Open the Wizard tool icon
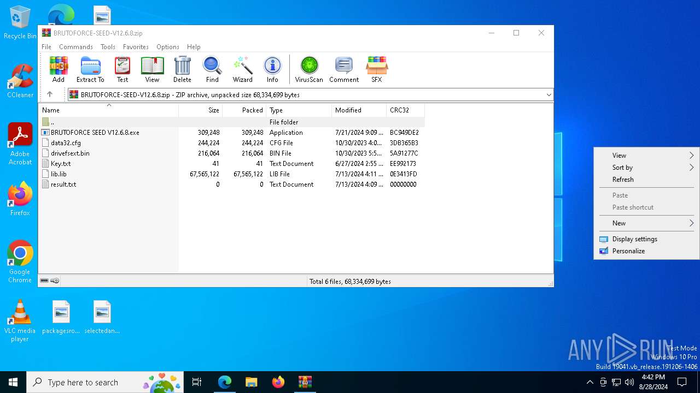 point(242,69)
